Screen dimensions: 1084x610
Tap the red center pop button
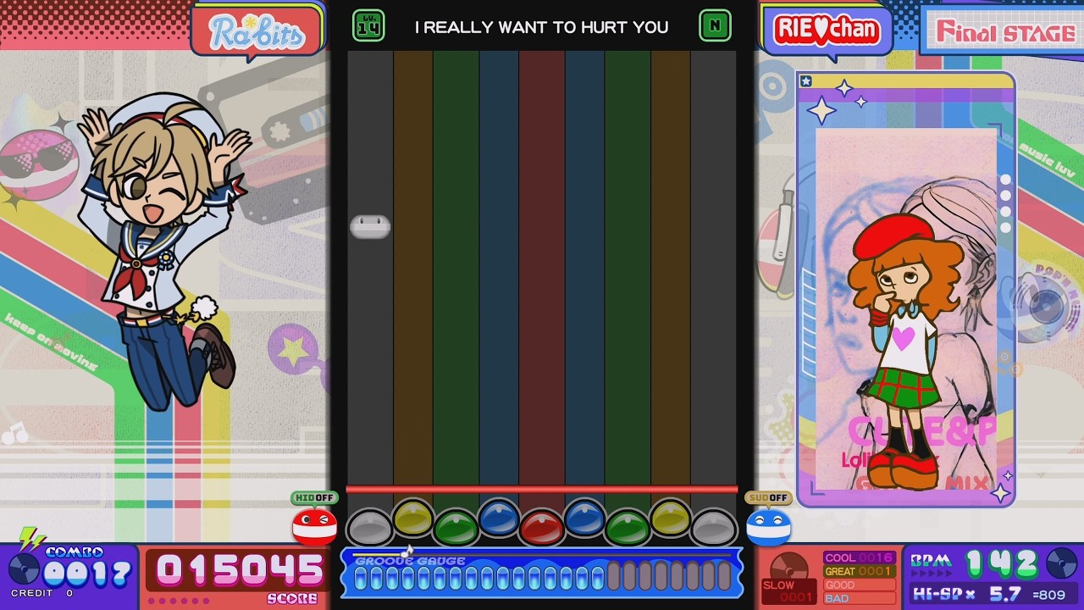pos(541,527)
